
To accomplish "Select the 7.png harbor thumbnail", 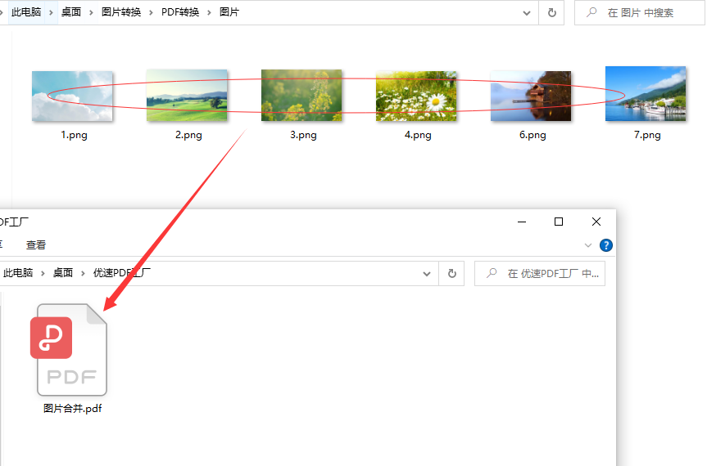I will [x=646, y=93].
